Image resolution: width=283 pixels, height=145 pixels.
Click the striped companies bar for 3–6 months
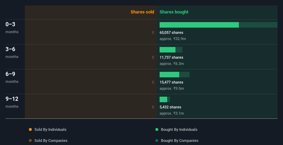click(179, 50)
